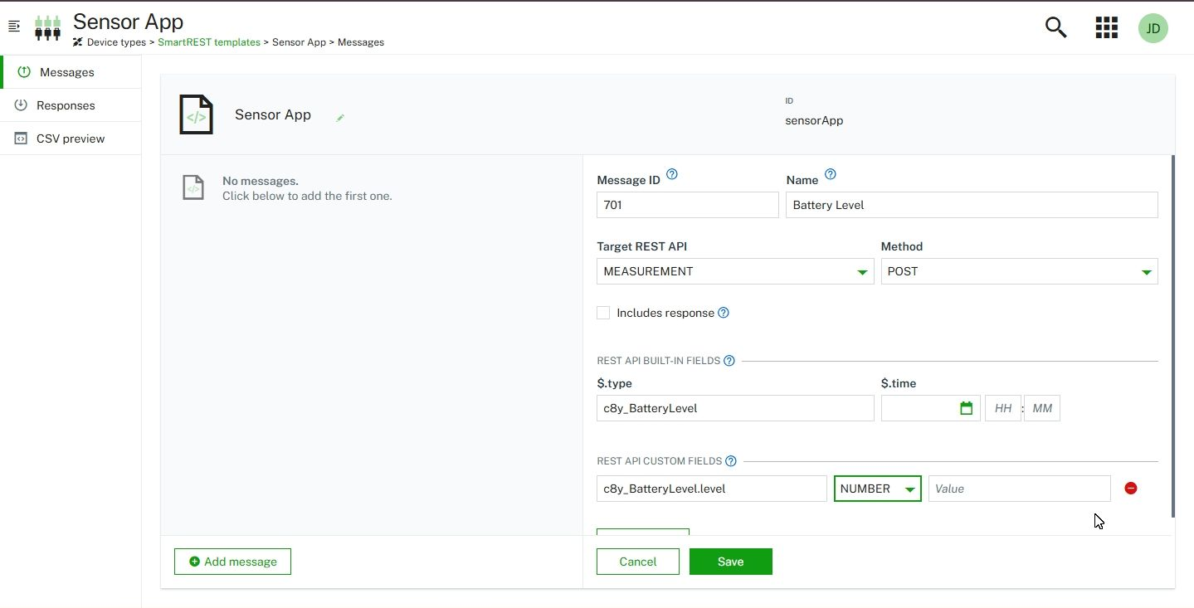Enable the Includes response checkbox
Screen dimensions: 1194x608
tap(603, 313)
